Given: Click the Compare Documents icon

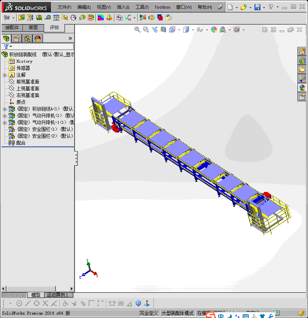Looking at the screenshot, I should (119, 18).
